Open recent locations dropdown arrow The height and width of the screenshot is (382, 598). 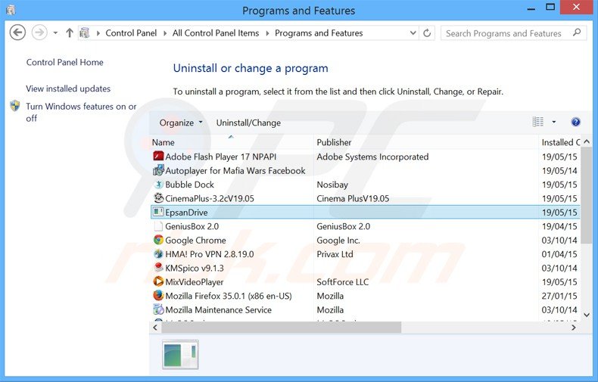click(56, 33)
